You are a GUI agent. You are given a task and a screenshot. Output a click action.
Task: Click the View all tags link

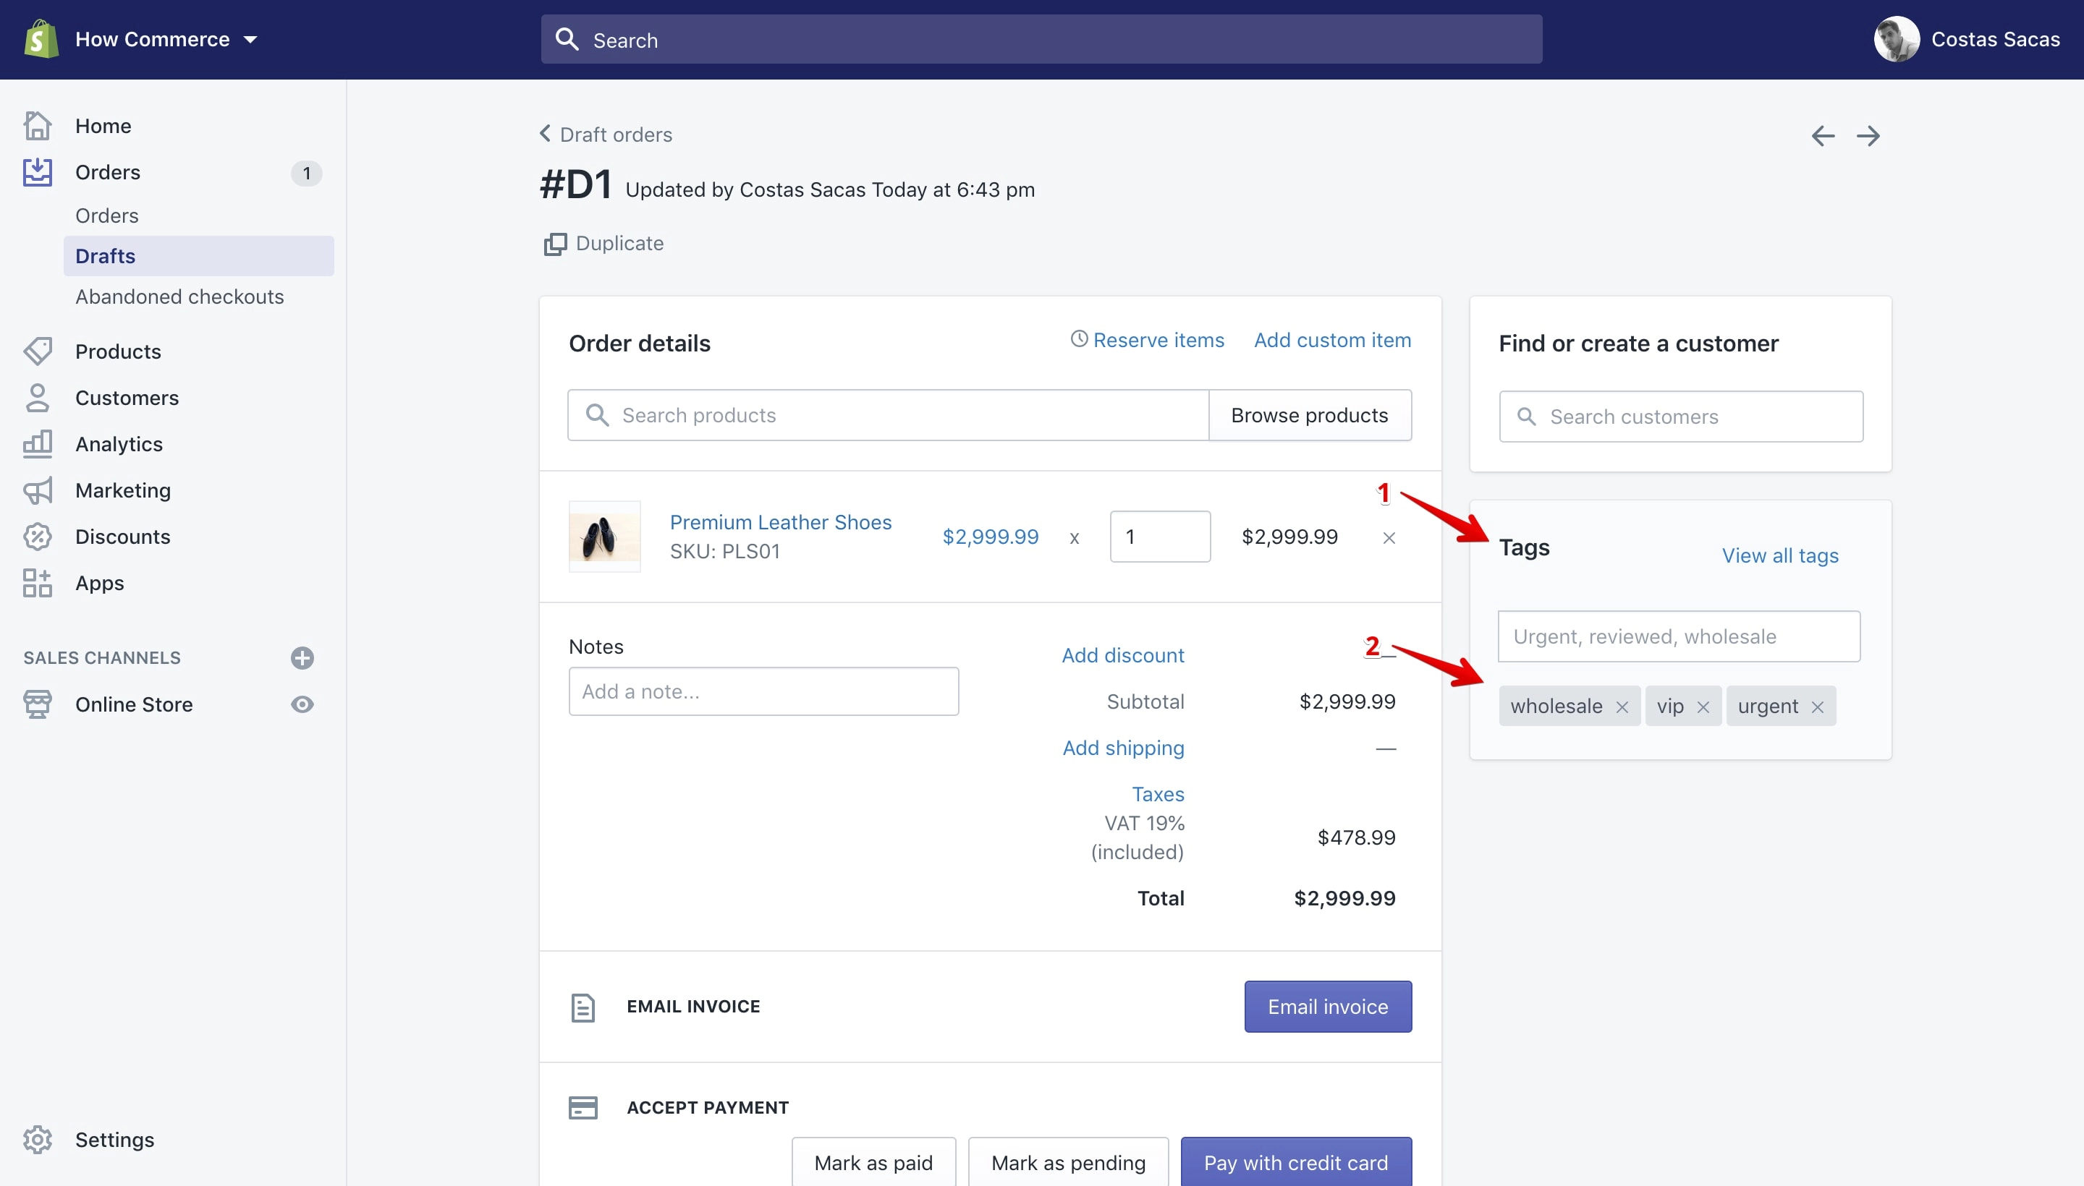coord(1780,555)
